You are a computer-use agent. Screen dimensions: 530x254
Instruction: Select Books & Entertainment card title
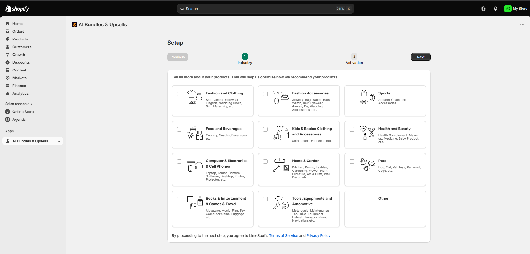click(x=226, y=201)
